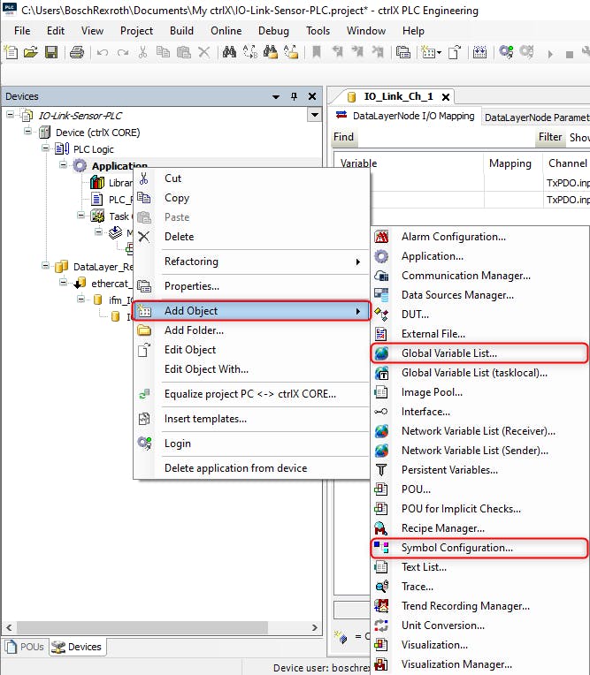
Task: Select Insert templates option
Action: click(x=251, y=419)
